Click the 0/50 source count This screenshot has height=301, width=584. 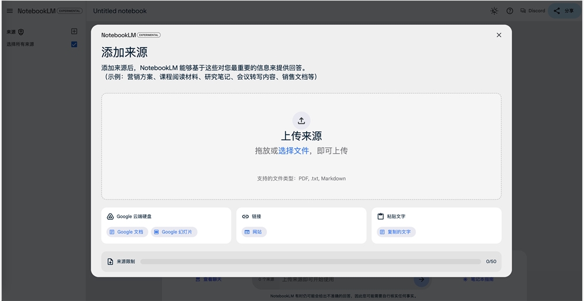point(491,261)
